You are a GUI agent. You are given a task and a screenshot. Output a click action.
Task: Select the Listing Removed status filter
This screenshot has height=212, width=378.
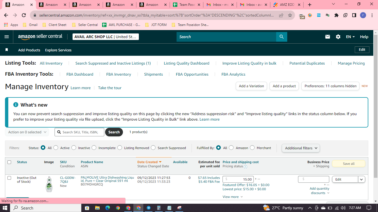(x=120, y=148)
